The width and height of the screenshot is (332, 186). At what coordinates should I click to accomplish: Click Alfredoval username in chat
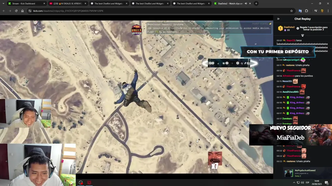click(x=288, y=76)
